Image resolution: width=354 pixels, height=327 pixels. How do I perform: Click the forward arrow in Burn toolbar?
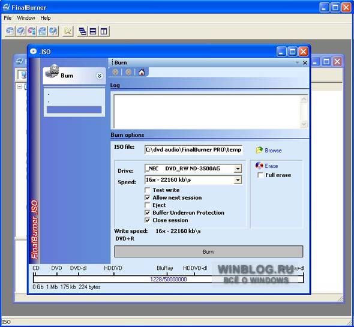[128, 72]
